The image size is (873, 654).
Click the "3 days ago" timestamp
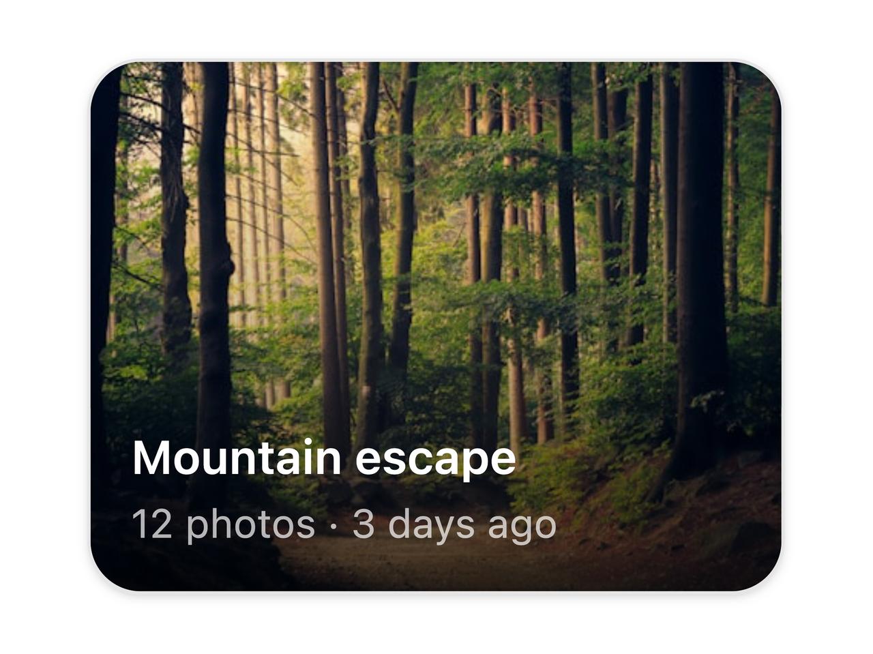454,524
